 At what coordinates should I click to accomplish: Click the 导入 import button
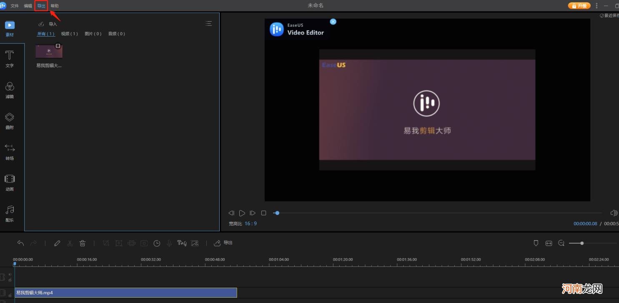pyautogui.click(x=48, y=24)
